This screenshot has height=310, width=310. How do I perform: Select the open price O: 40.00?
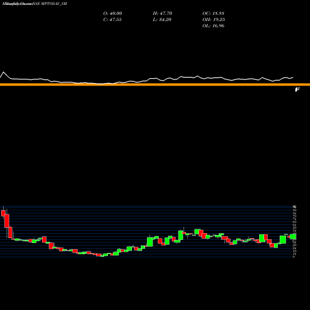click(112, 13)
